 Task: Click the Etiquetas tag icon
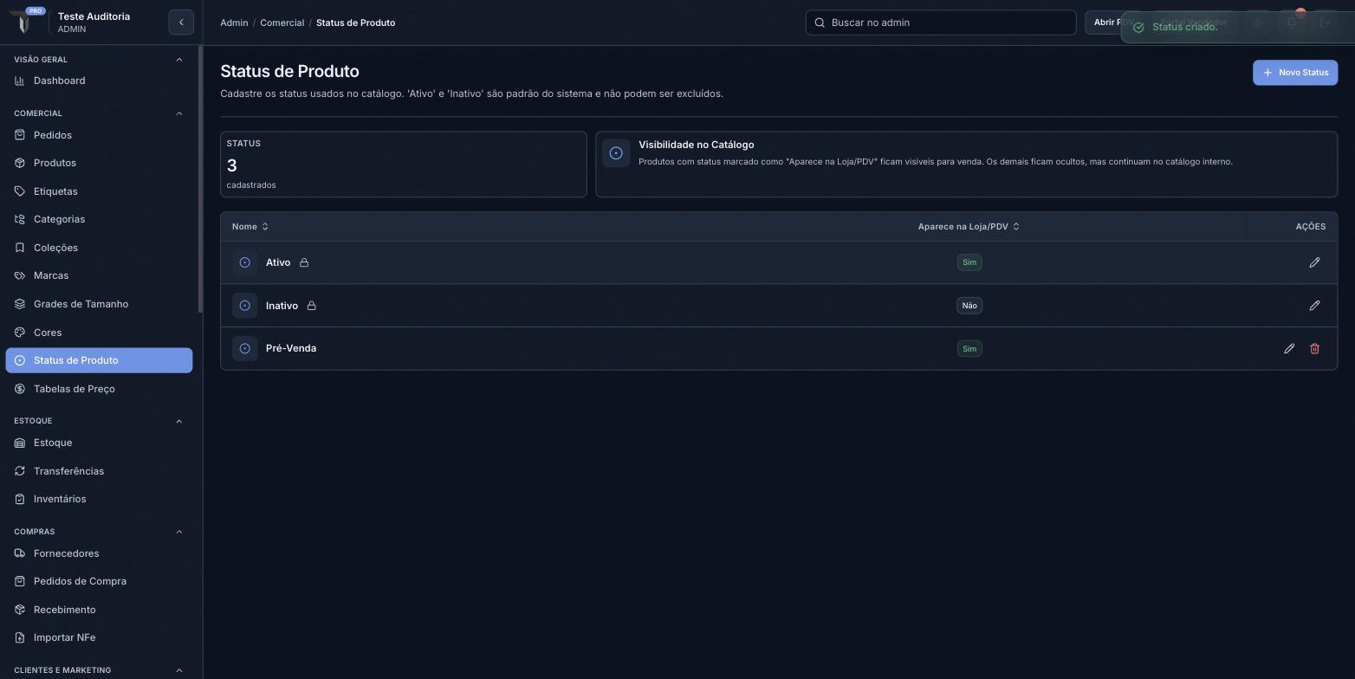click(20, 191)
